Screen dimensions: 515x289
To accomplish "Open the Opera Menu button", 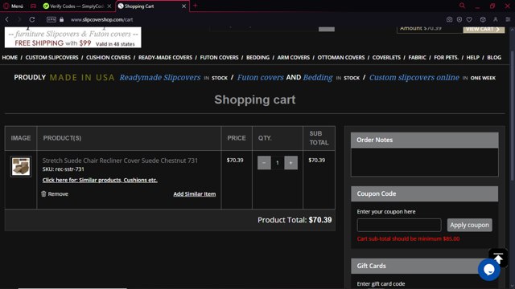I will 14,6.
